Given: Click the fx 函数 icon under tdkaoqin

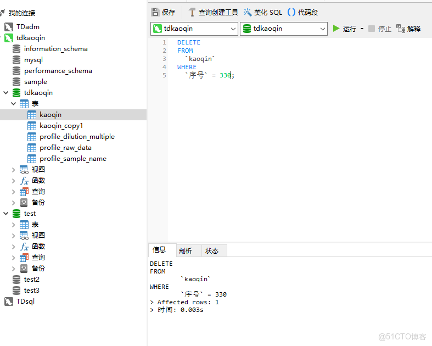Looking at the screenshot, I should [24, 181].
